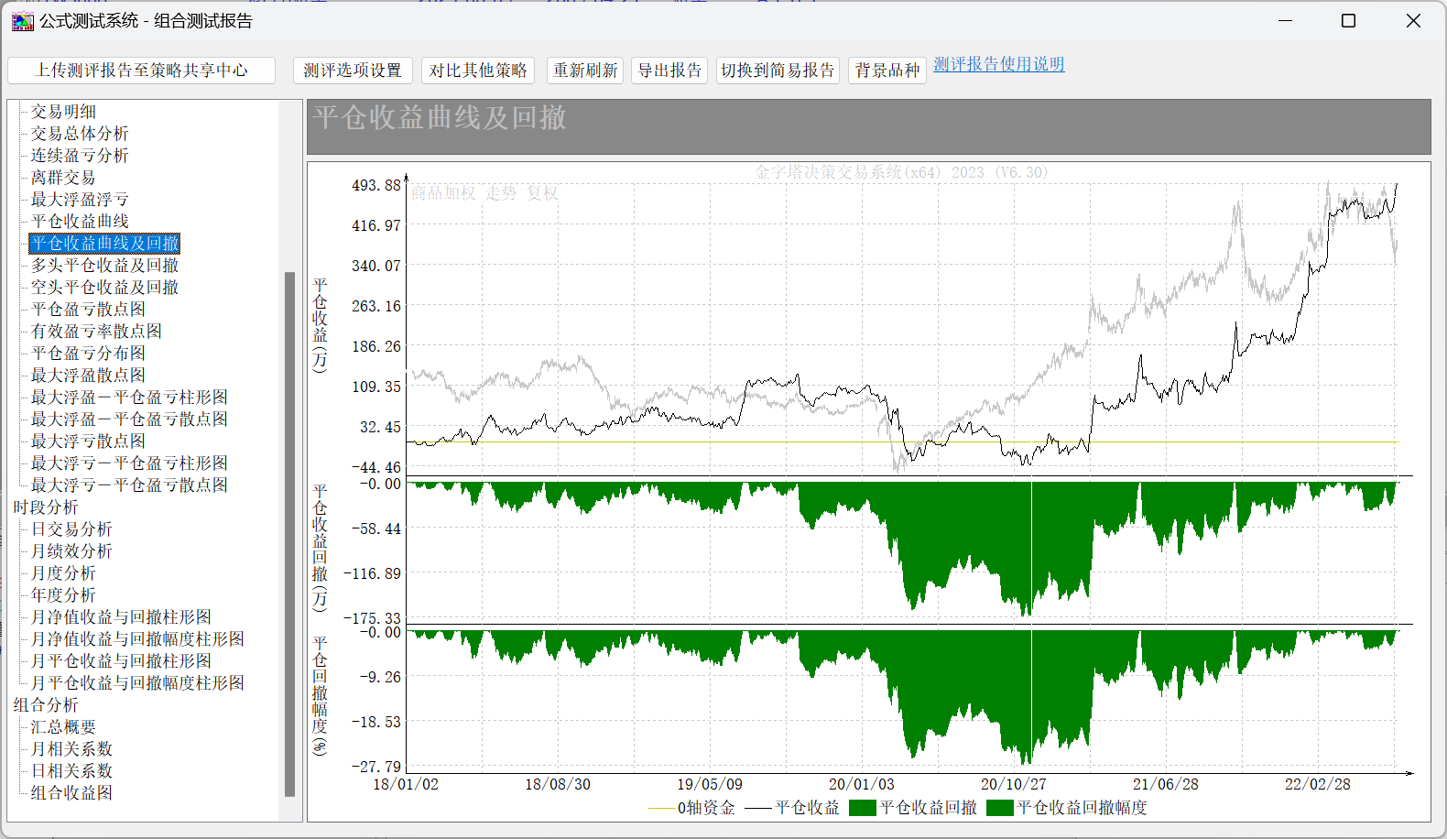Open 汇总概要 under 组合分析
Screen dimensions: 1447x839
coord(63,727)
